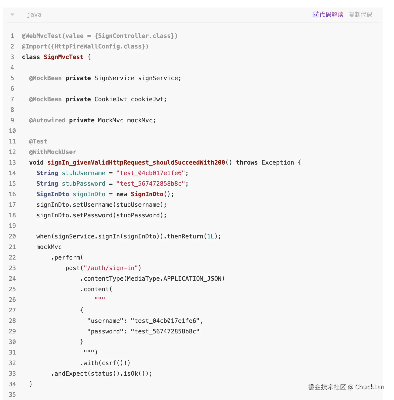The image size is (394, 400).
Task: Click the @Autowired annotation
Action: tap(47, 120)
